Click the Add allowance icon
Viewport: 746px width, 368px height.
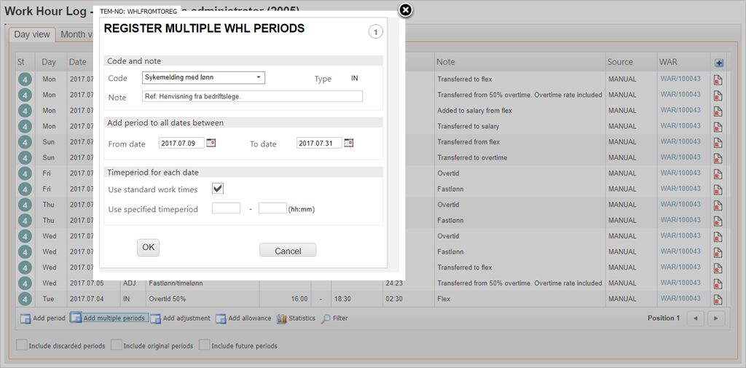[x=221, y=318]
